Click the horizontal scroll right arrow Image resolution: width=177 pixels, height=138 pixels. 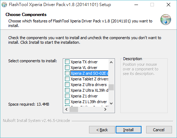click(x=105, y=109)
